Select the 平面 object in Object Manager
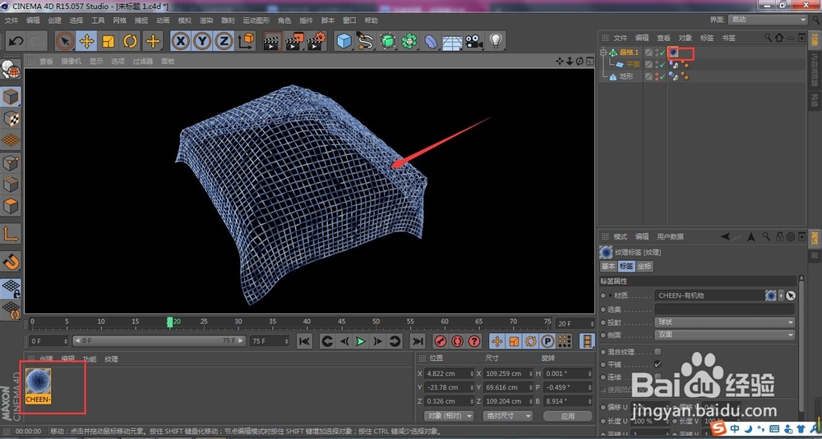This screenshot has width=822, height=439. [x=633, y=64]
